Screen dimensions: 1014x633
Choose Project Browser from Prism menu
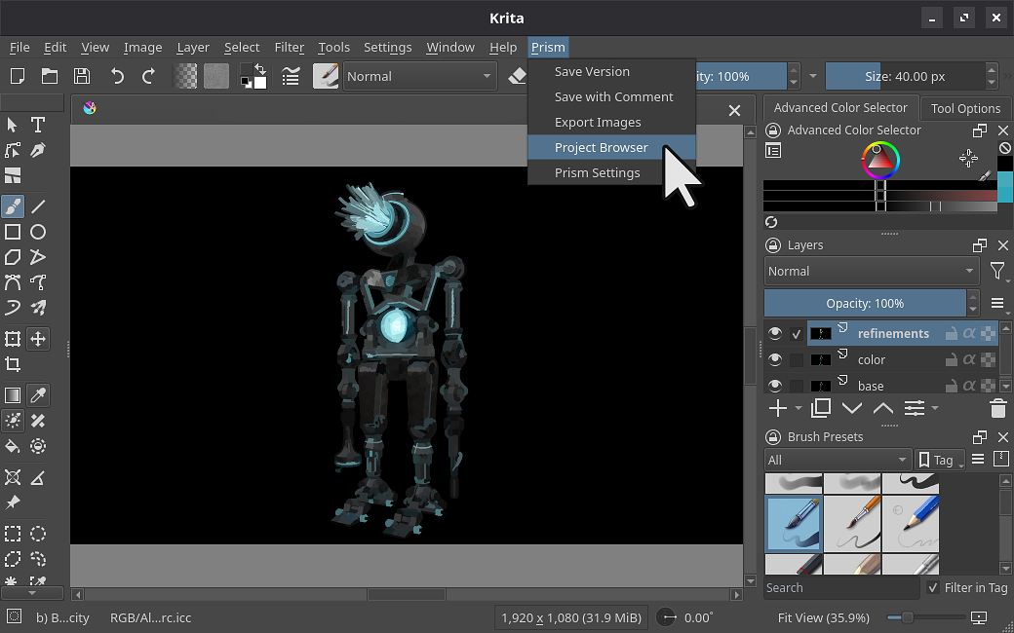pos(611,147)
